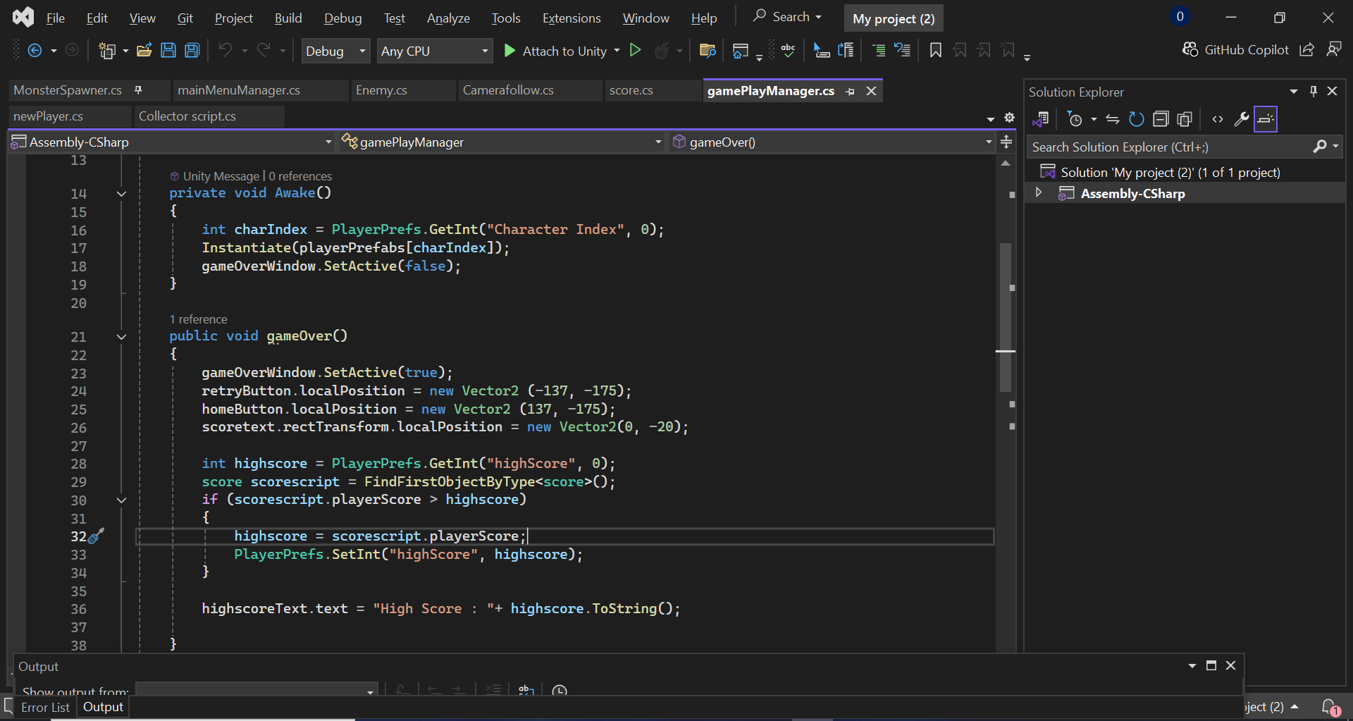The width and height of the screenshot is (1353, 721).
Task: Click the Attach to Unity button
Action: (556, 51)
